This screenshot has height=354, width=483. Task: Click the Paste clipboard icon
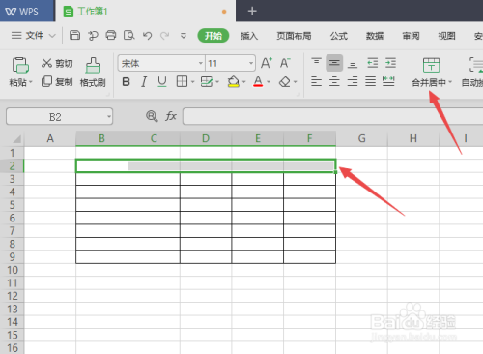point(20,65)
